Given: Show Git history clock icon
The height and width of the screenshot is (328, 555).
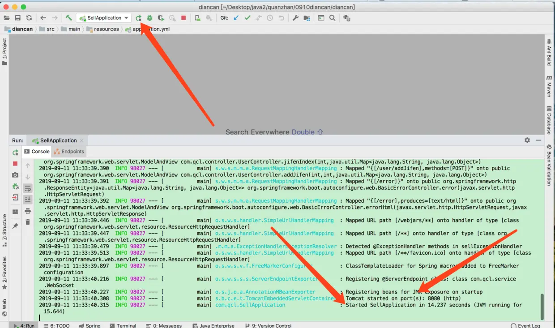Looking at the screenshot, I should click(270, 18).
